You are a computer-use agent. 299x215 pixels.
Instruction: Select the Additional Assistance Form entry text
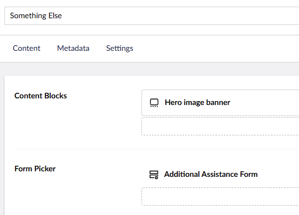[x=211, y=174]
